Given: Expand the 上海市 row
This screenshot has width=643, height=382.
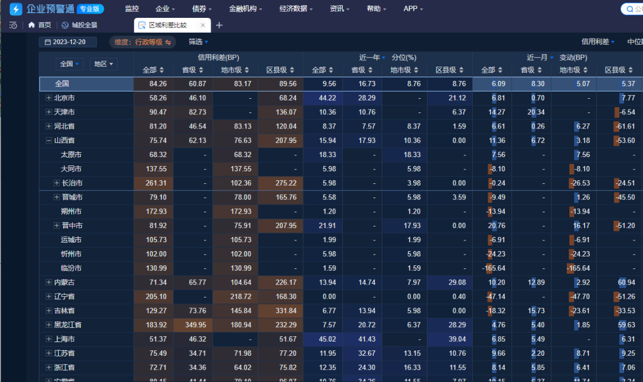Looking at the screenshot, I should click(48, 339).
